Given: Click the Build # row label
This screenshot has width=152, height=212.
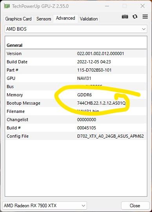Looking at the screenshot, I should [14, 128].
